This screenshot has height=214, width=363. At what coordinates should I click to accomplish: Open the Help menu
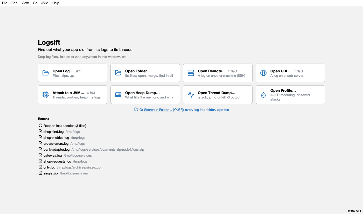[56, 3]
